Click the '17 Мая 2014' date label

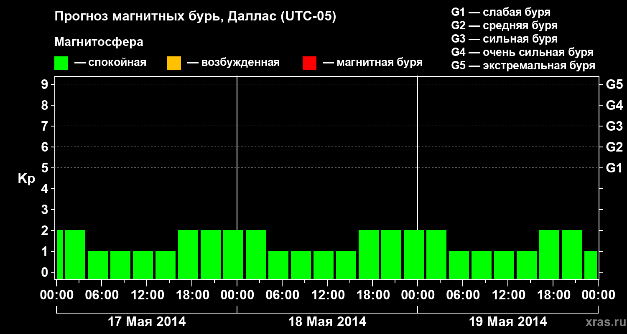point(147,322)
